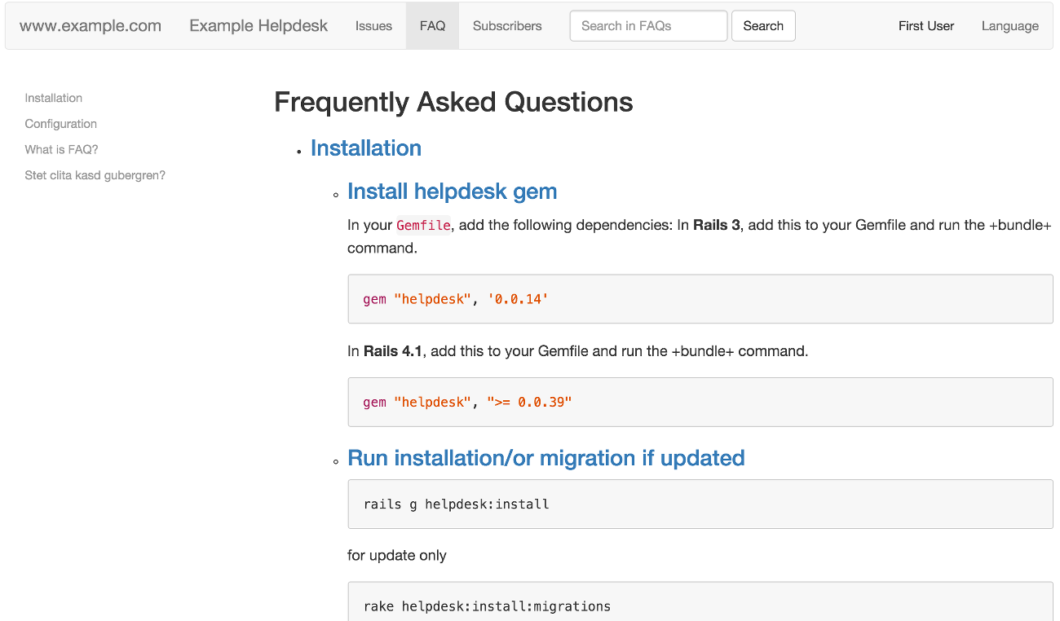Click the rake helpdesk:install:migrations code block
Viewport: 1060px width, 621px height.
click(x=700, y=605)
